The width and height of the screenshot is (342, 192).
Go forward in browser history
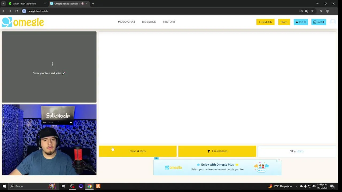point(10,11)
